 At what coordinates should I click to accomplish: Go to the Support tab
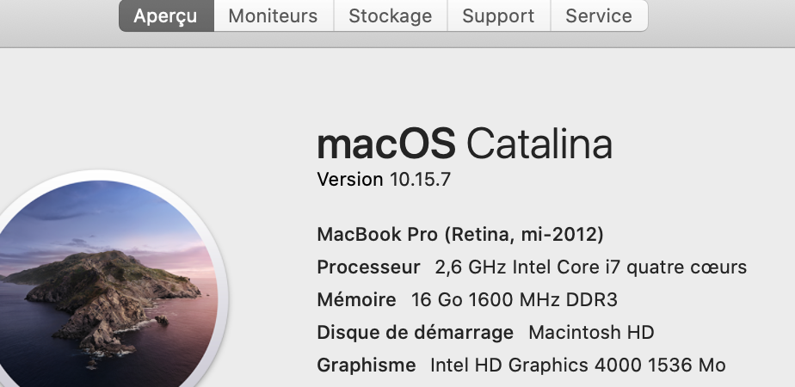[x=498, y=15]
